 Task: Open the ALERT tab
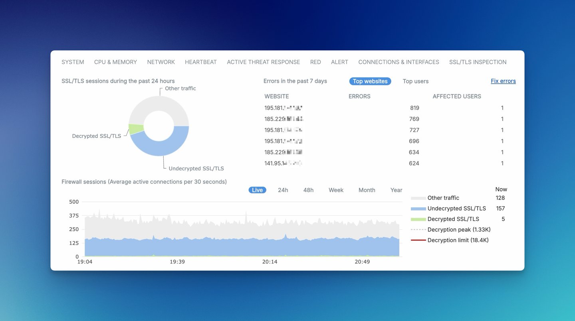(339, 62)
